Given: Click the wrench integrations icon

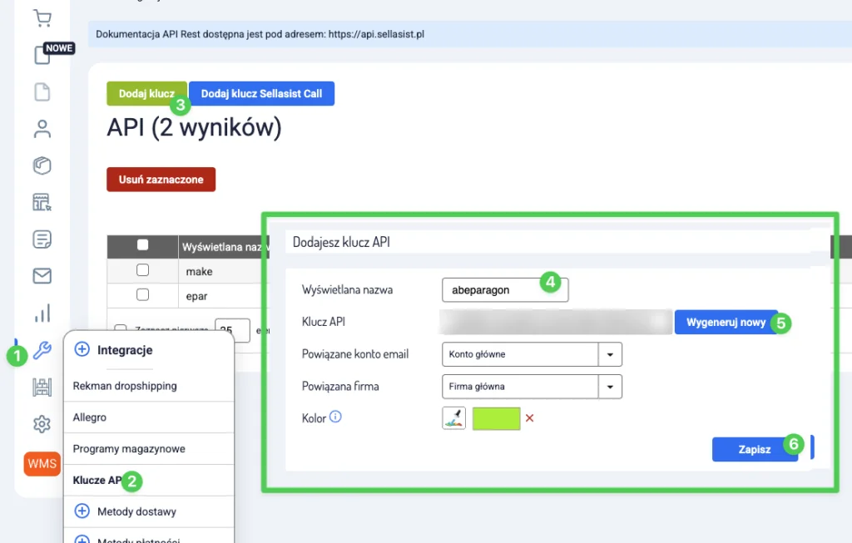Looking at the screenshot, I should (42, 350).
